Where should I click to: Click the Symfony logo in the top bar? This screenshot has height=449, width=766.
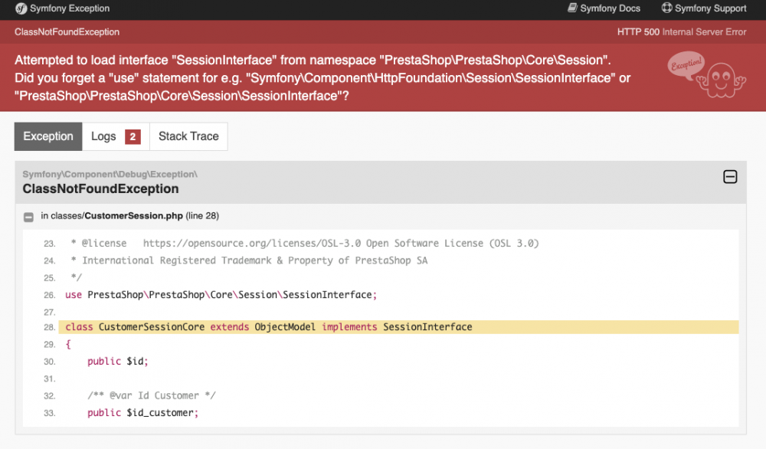(x=21, y=9)
